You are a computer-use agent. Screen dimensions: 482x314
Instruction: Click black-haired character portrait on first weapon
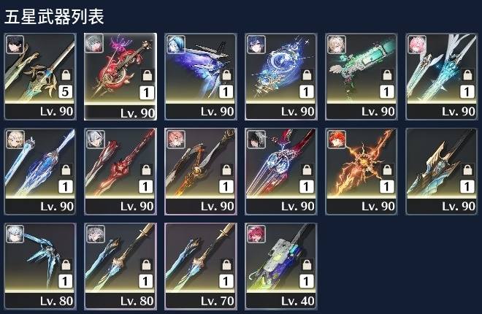pyautogui.click(x=15, y=45)
